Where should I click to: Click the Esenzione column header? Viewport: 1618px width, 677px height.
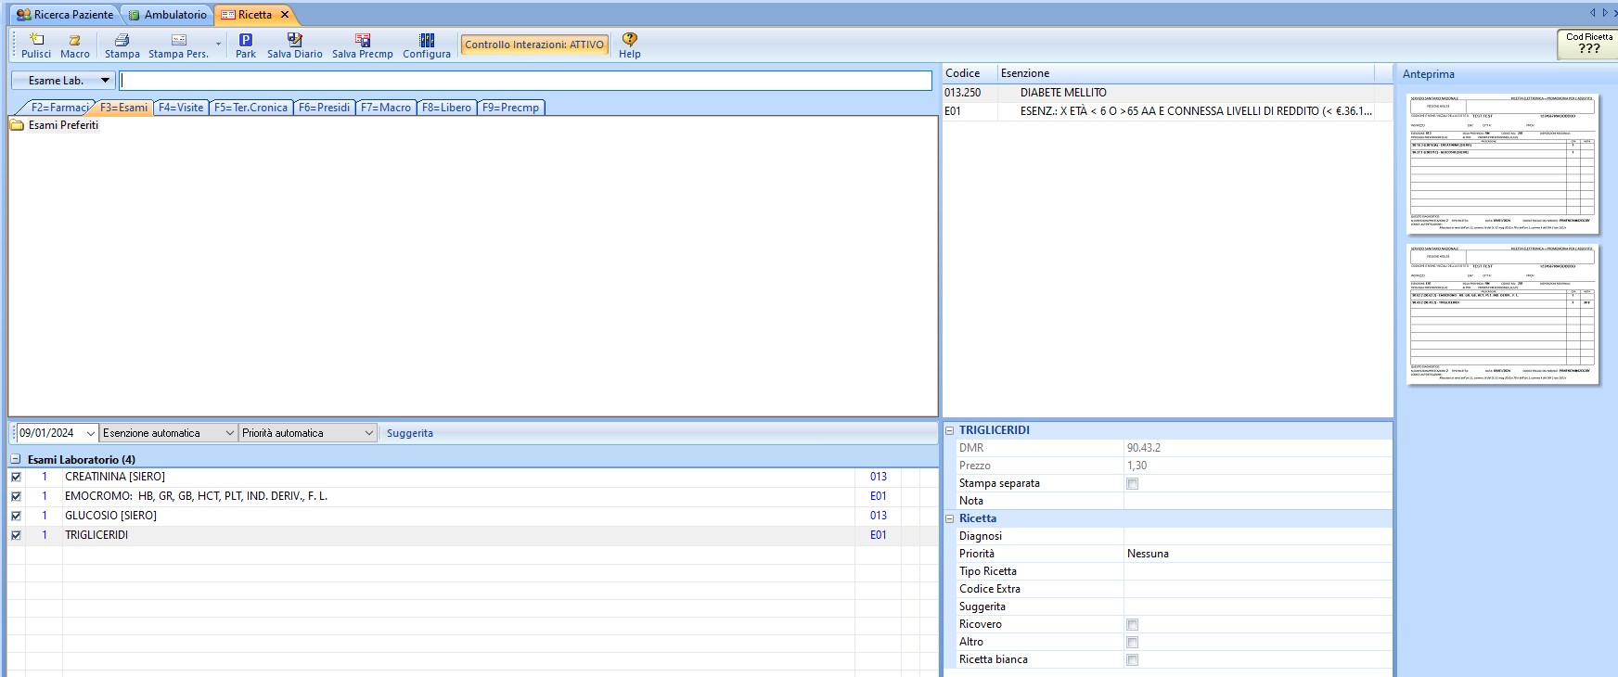(x=1185, y=73)
